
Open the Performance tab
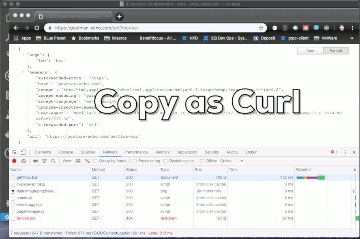[x=136, y=152]
